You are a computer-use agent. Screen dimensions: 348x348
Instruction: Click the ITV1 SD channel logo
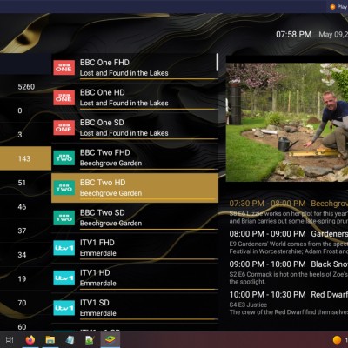(64, 308)
